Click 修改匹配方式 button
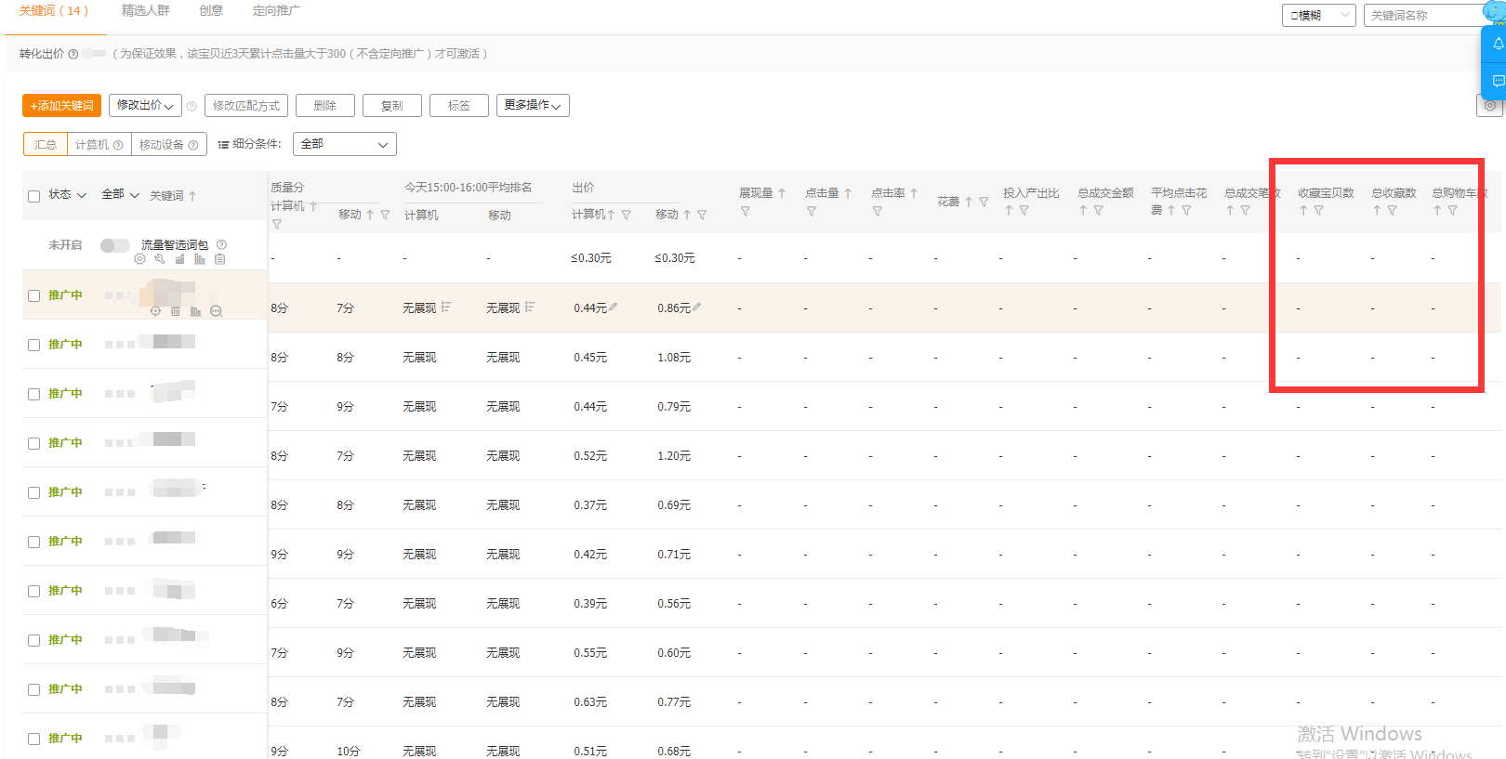 (245, 105)
